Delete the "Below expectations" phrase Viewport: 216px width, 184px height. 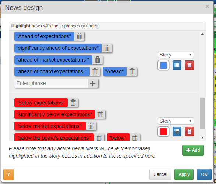[x=73, y=103]
